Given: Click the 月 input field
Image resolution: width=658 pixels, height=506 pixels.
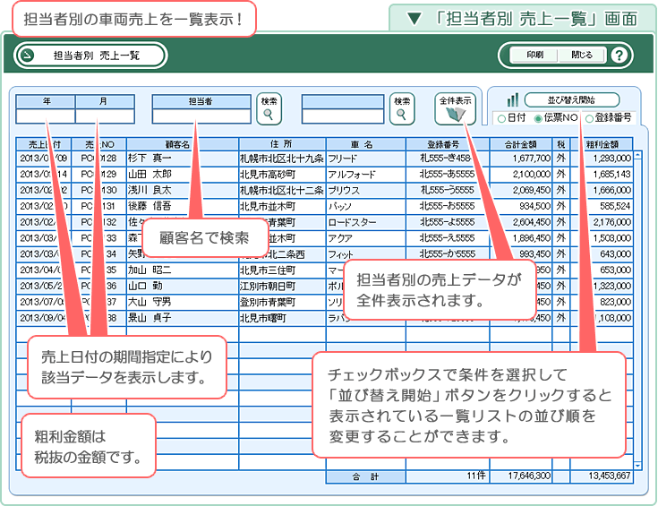Looking at the screenshot, I should pyautogui.click(x=105, y=116).
